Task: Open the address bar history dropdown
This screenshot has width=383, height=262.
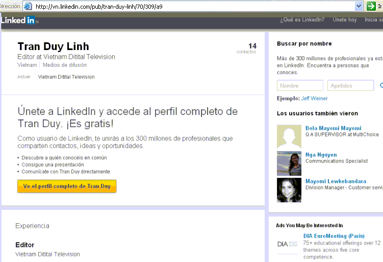Action: (359, 6)
